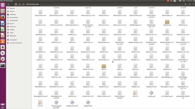Launch LibreOffice Calc from the launcher
This screenshot has width=195, height=109.
click(3, 29)
